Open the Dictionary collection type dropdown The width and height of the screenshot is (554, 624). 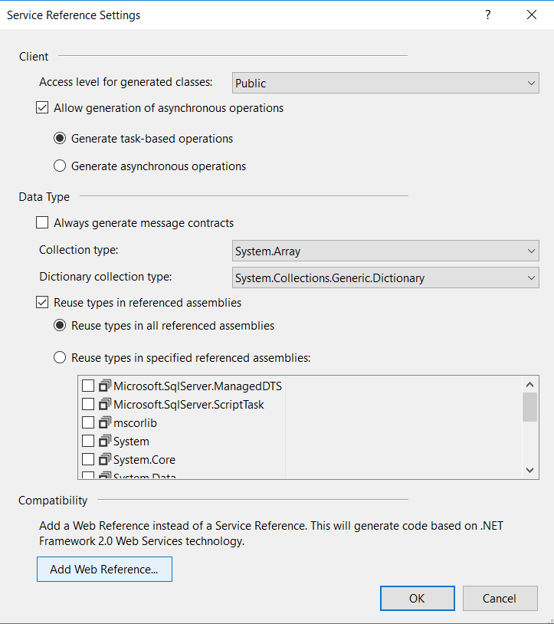pyautogui.click(x=529, y=277)
